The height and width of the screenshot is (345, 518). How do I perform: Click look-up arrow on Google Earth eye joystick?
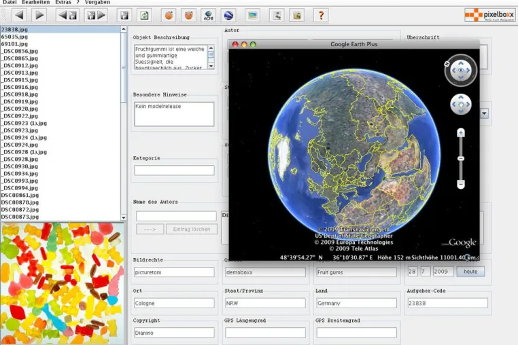(x=461, y=63)
